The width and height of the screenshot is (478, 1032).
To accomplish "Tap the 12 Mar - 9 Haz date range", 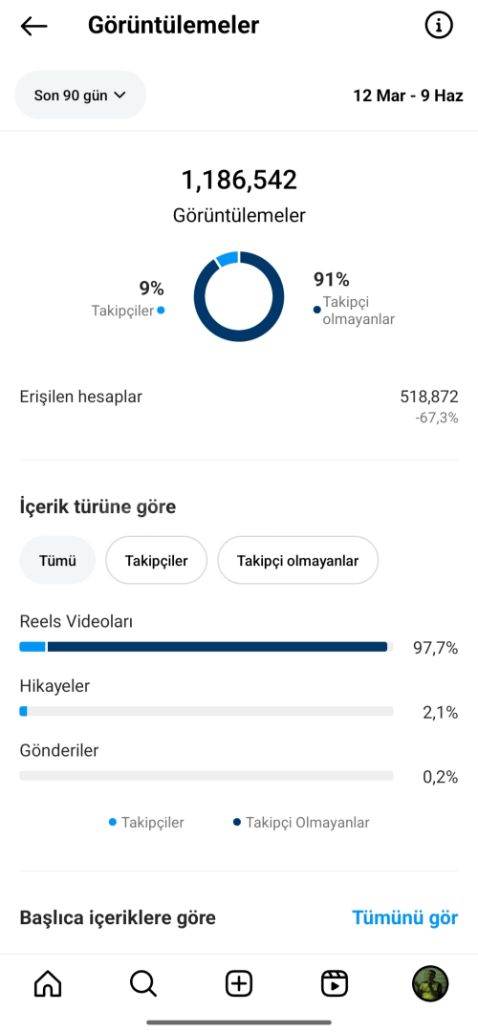I will [408, 96].
